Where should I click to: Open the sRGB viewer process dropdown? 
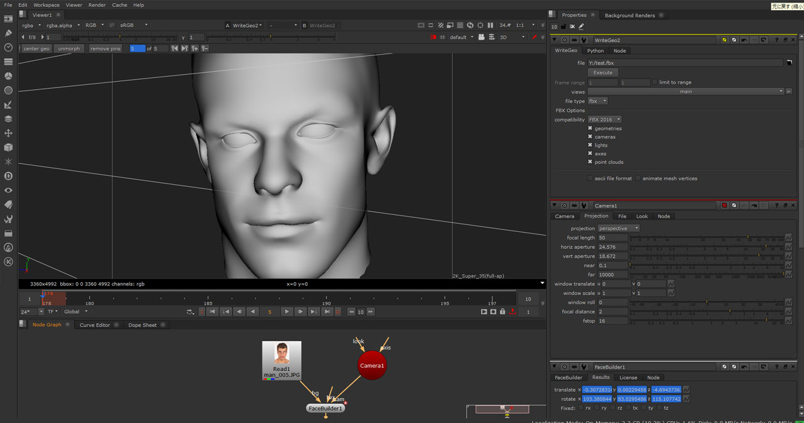click(x=134, y=25)
